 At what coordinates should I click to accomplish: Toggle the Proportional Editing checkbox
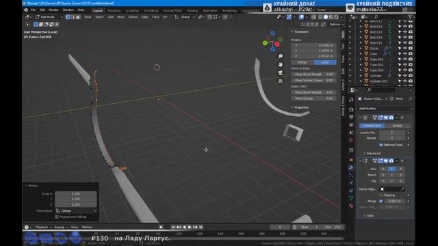(57, 217)
